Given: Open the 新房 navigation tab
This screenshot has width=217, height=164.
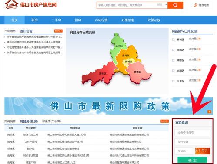Looking at the screenshot, I should pos(34,20).
